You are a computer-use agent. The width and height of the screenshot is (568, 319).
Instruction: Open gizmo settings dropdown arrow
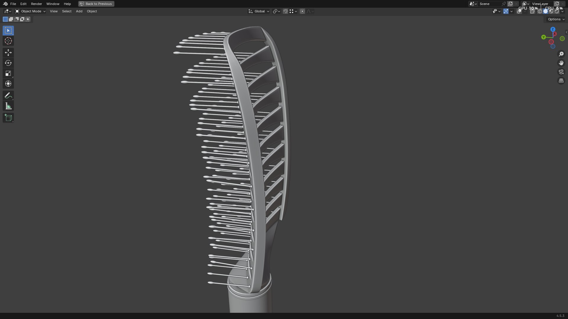[x=511, y=11]
